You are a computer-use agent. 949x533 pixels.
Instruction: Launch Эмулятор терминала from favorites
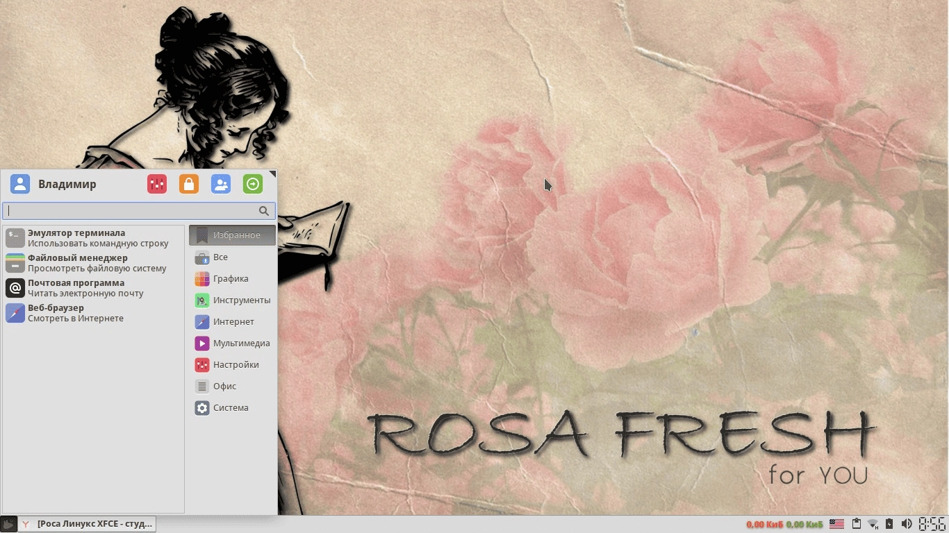(x=94, y=238)
